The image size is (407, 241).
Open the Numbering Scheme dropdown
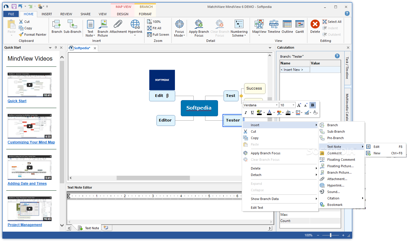click(x=239, y=28)
